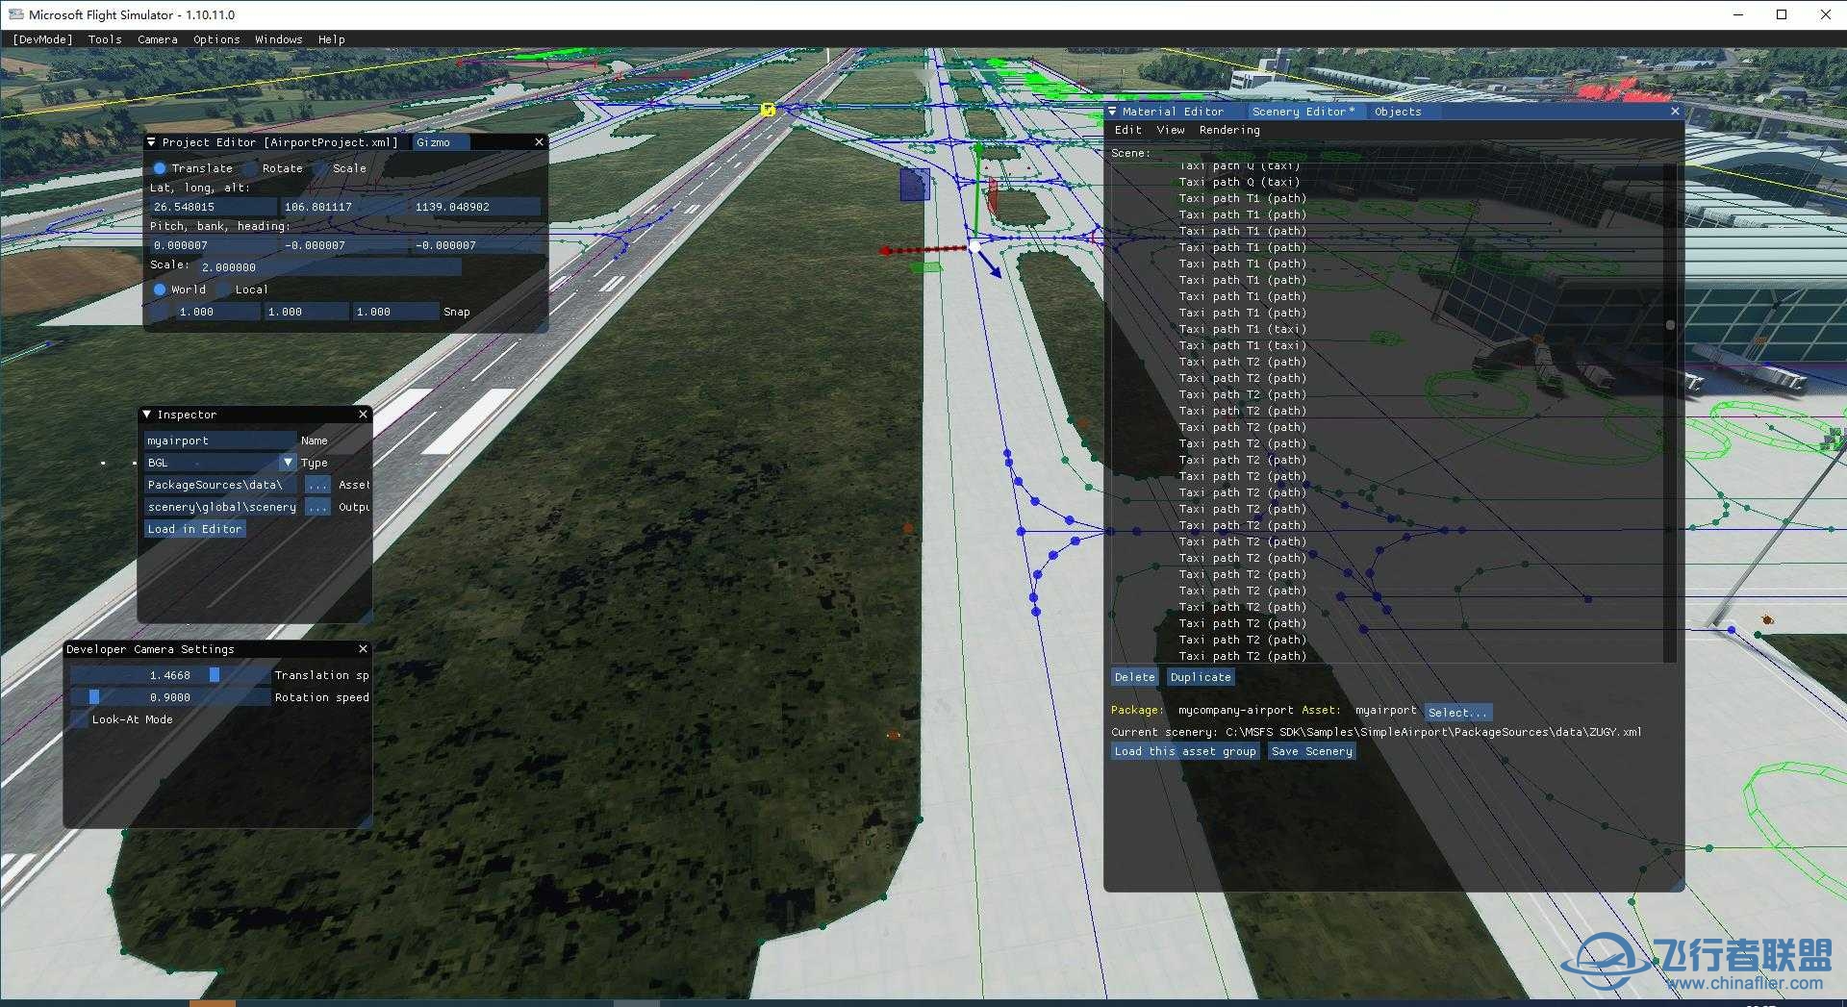This screenshot has width=1847, height=1007.
Task: Browse Output path with the ... button
Action: click(x=317, y=507)
